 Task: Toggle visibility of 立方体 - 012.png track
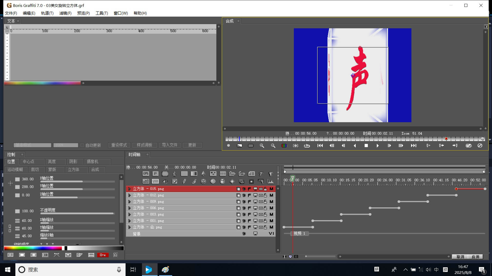click(244, 195)
